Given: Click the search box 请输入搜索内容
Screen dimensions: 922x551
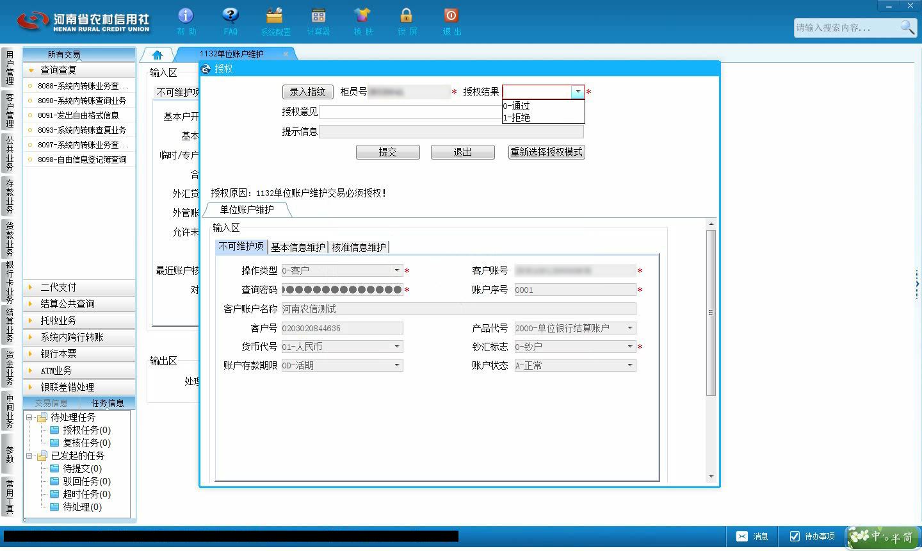Looking at the screenshot, I should [x=846, y=28].
